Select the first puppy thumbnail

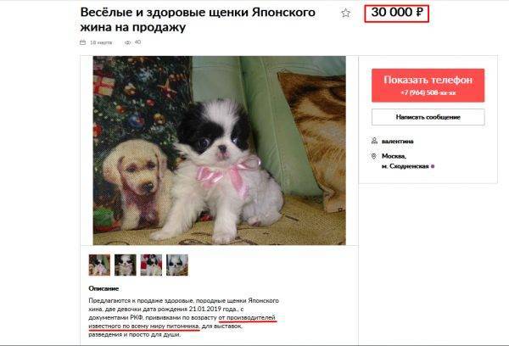click(x=99, y=265)
